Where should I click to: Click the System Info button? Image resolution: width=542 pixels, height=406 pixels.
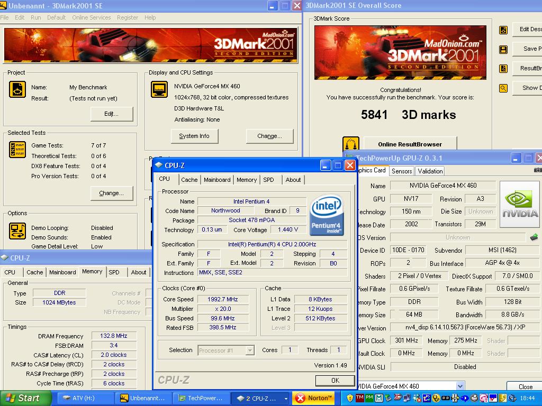click(194, 136)
